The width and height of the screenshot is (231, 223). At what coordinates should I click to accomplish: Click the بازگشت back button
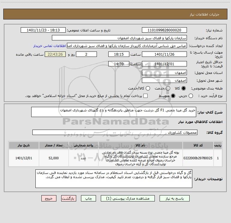click(69, 198)
